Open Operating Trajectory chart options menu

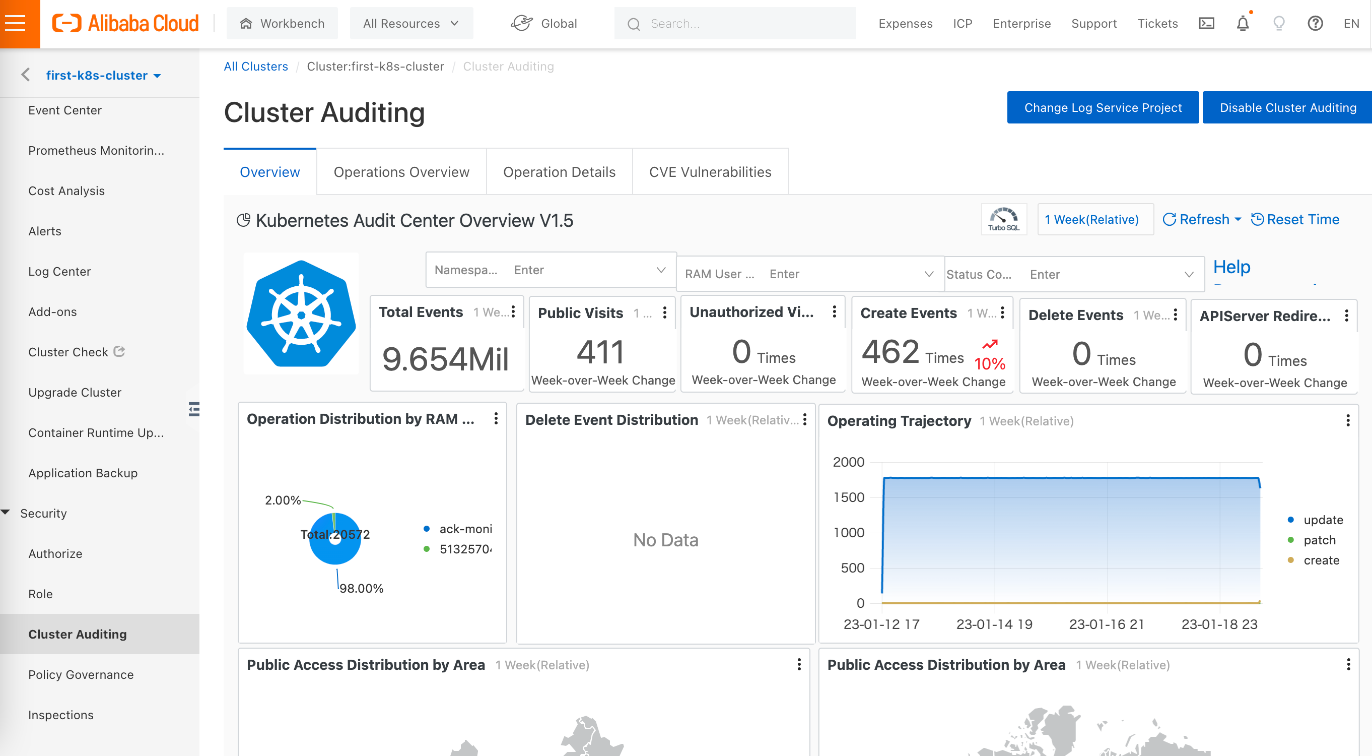click(x=1347, y=420)
